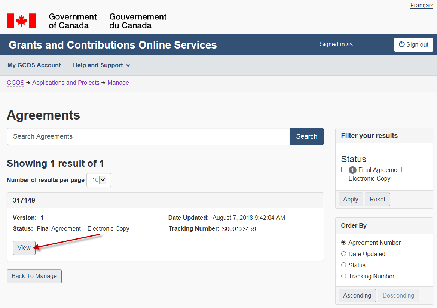
Task: Go to Applications and Projects breadcrumb
Action: (66, 83)
